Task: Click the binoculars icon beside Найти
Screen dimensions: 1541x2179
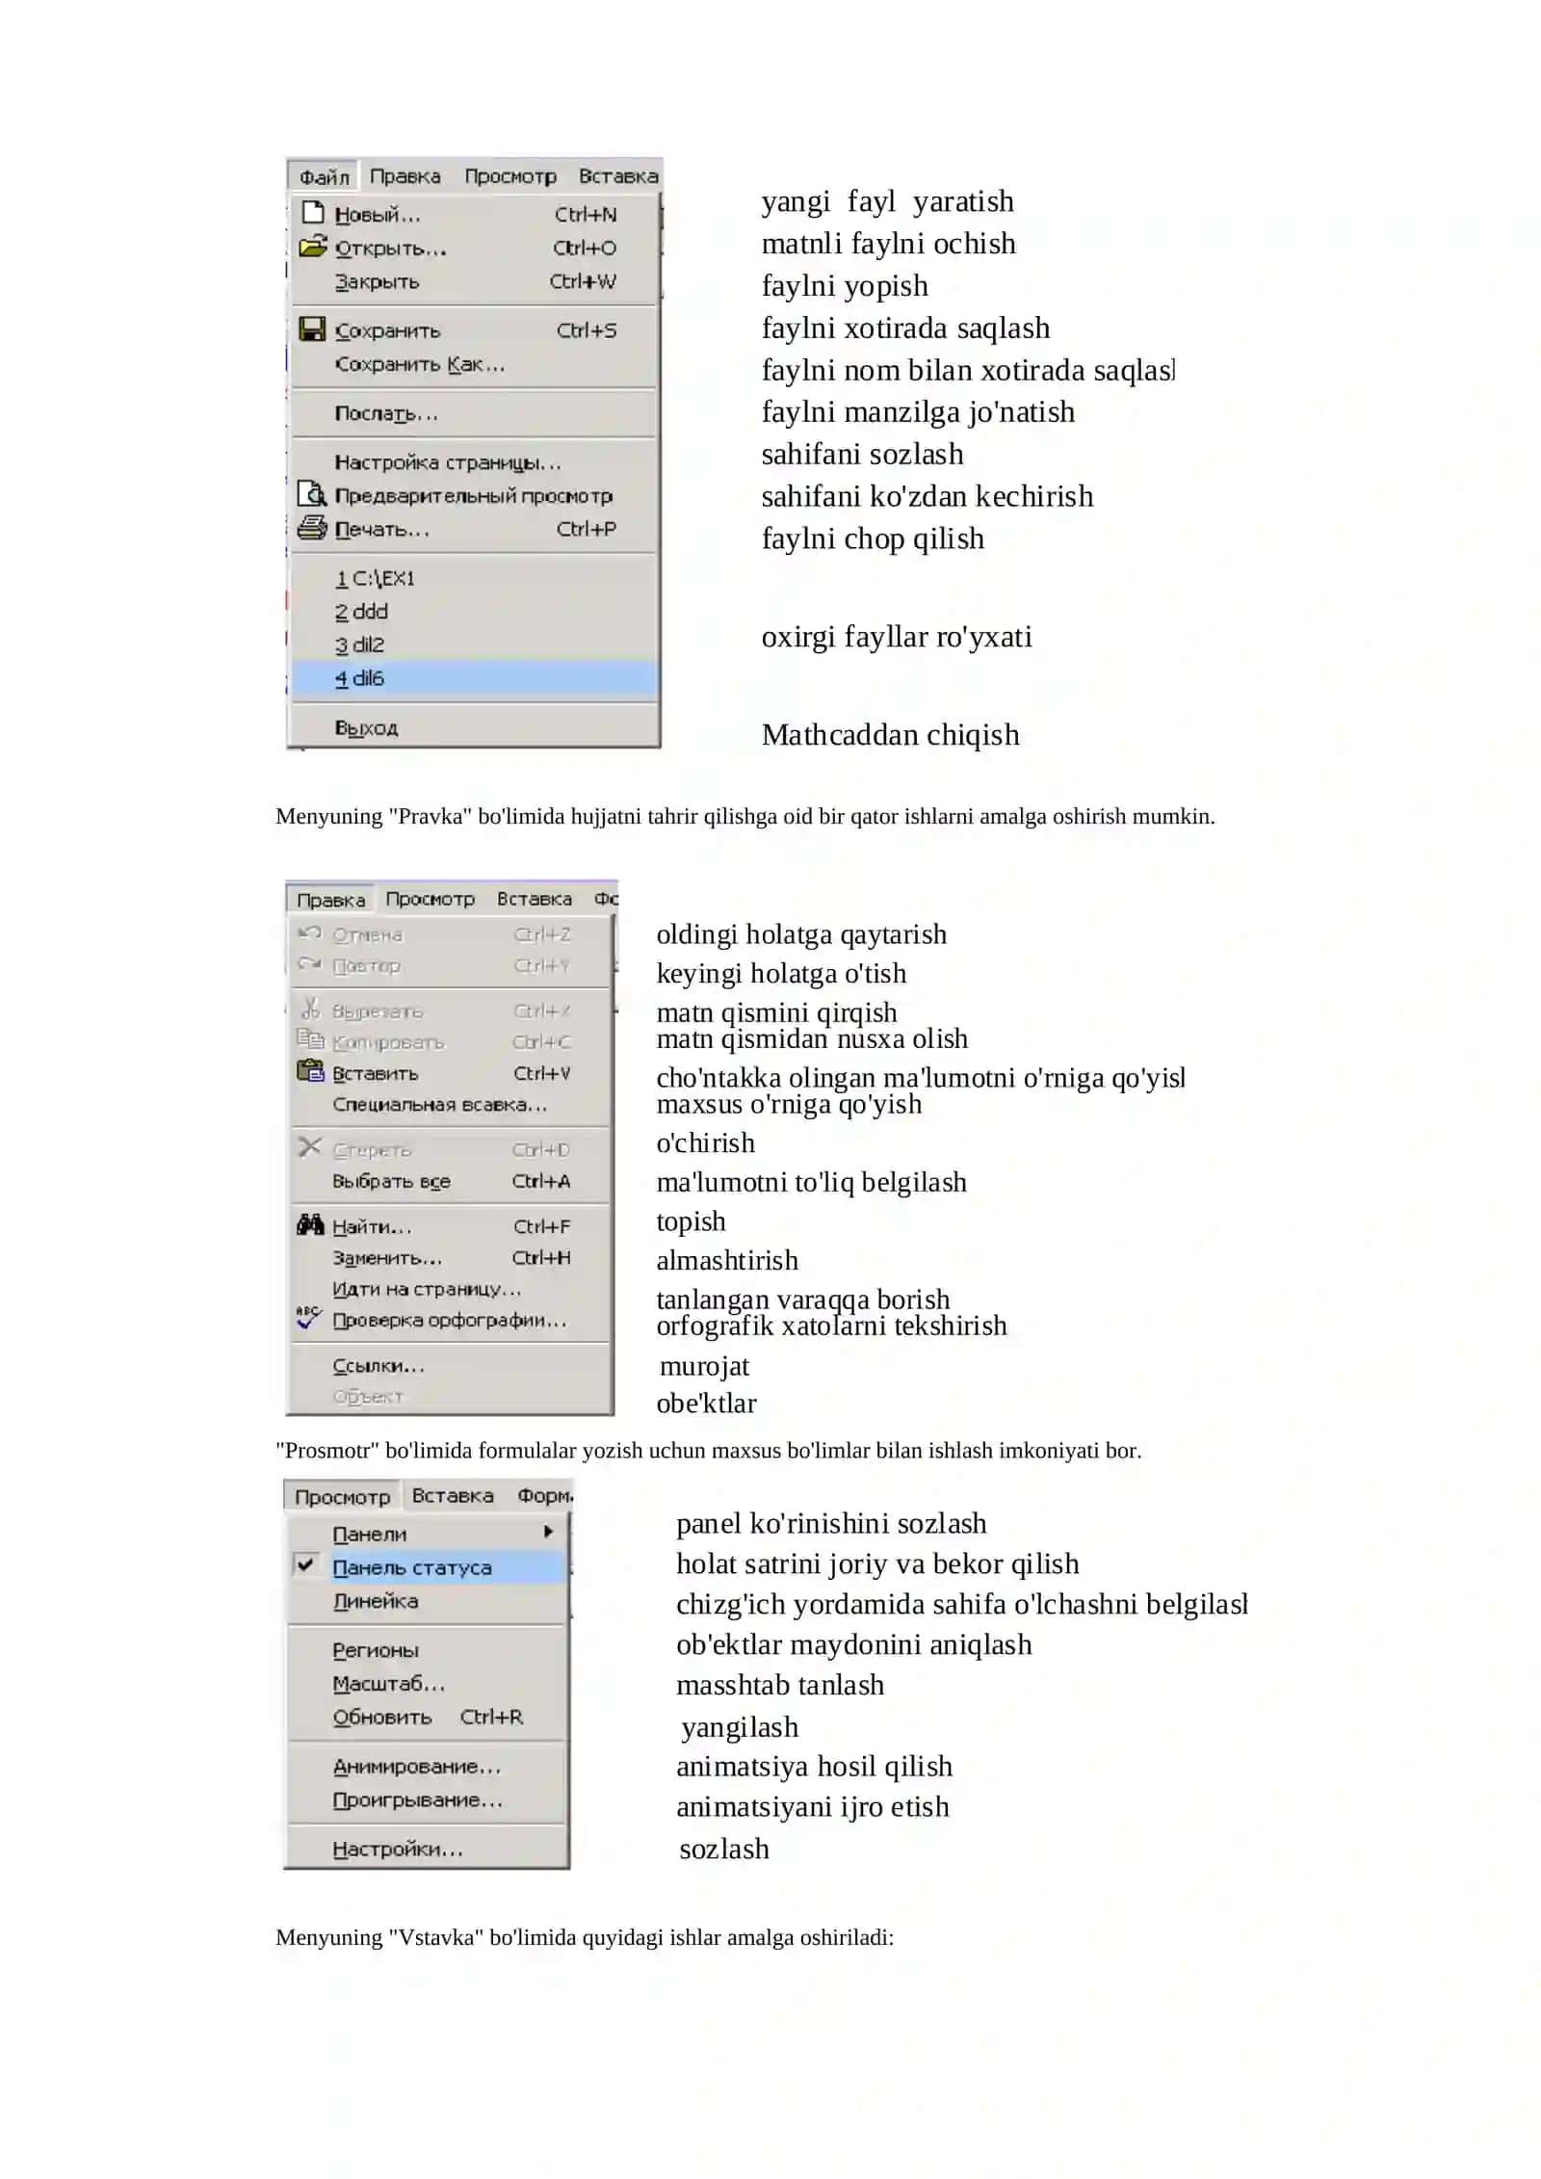Action: click(x=310, y=1224)
